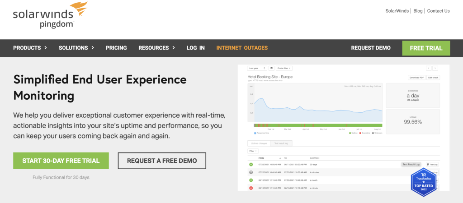
Task: Click the green Uptime legend swatch
Action: (x=350, y=133)
